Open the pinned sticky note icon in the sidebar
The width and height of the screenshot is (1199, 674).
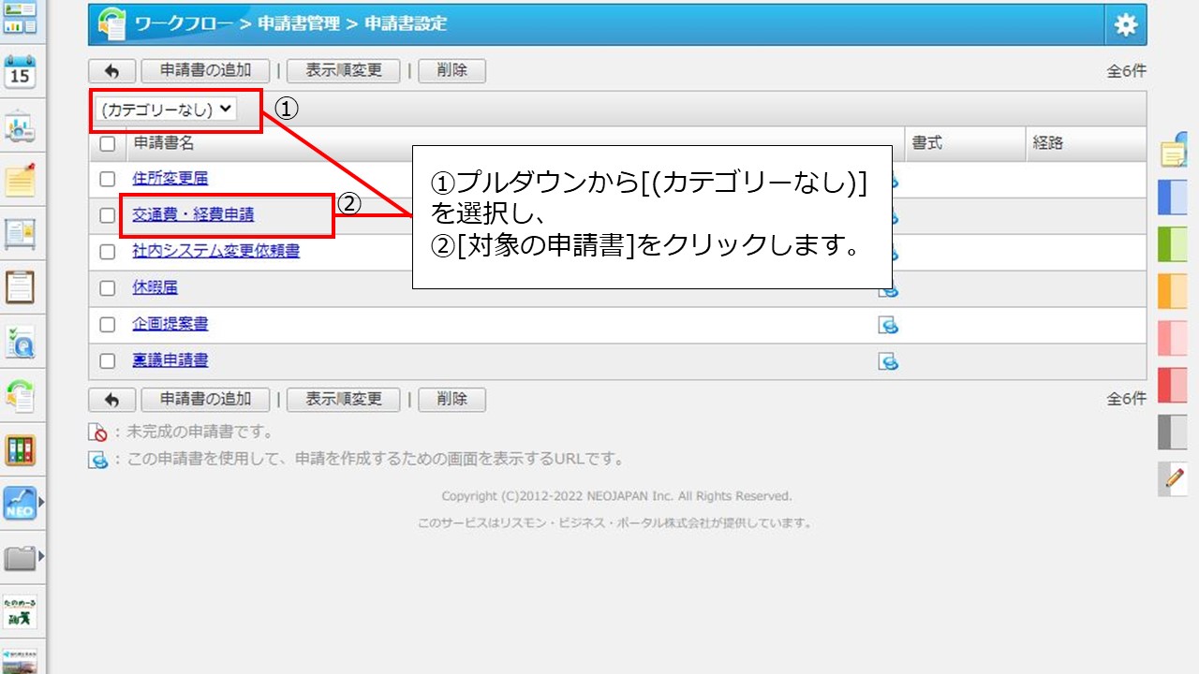(x=21, y=179)
